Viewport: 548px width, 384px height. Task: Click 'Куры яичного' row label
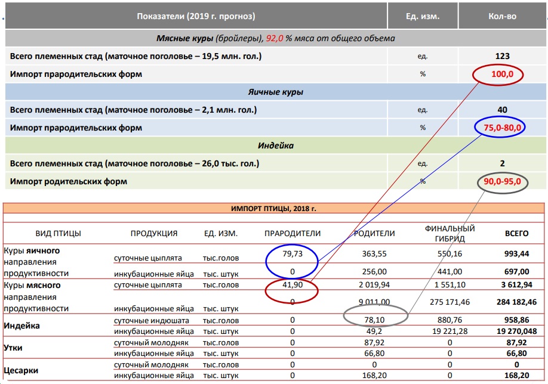(x=32, y=250)
